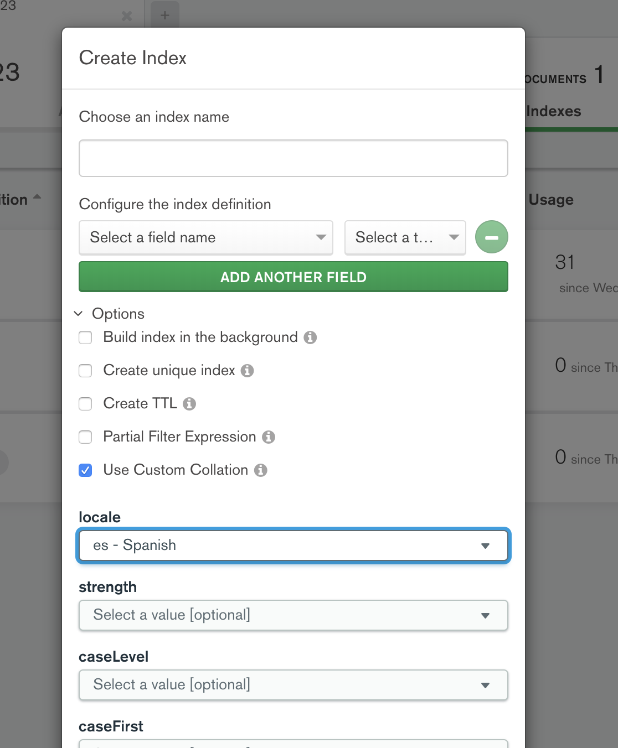The height and width of the screenshot is (748, 618).
Task: Click the remove field minus icon
Action: click(x=491, y=237)
